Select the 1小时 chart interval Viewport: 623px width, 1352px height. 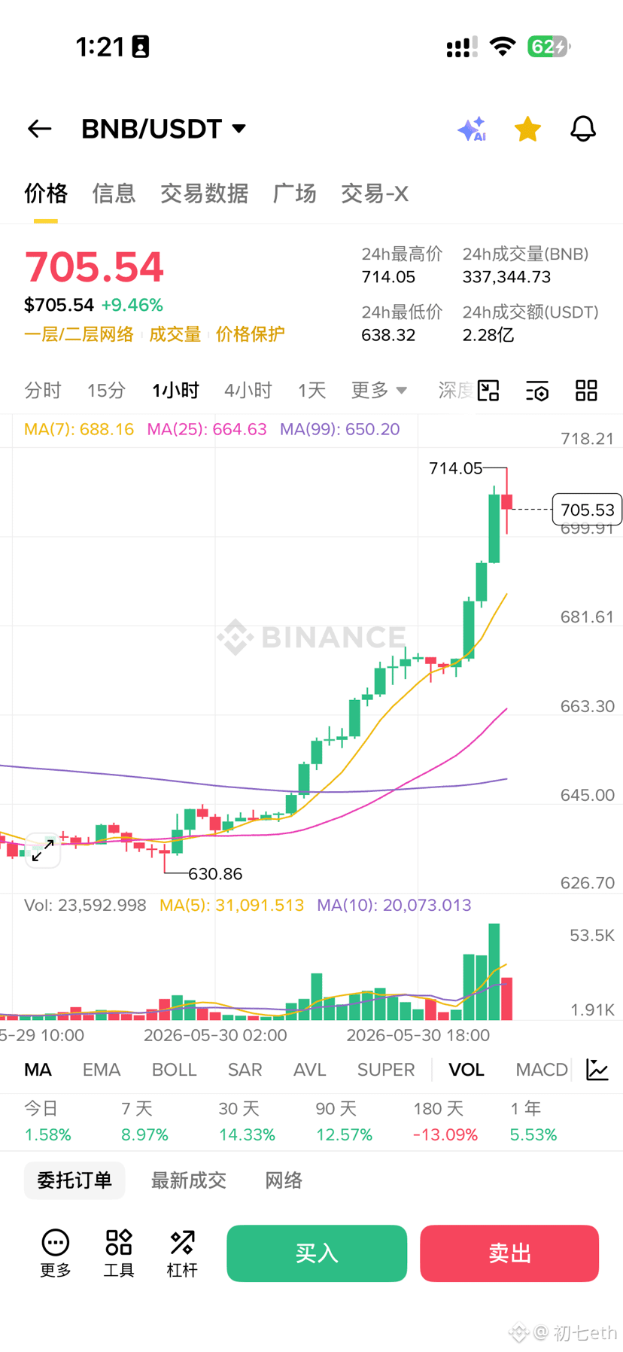pyautogui.click(x=175, y=391)
